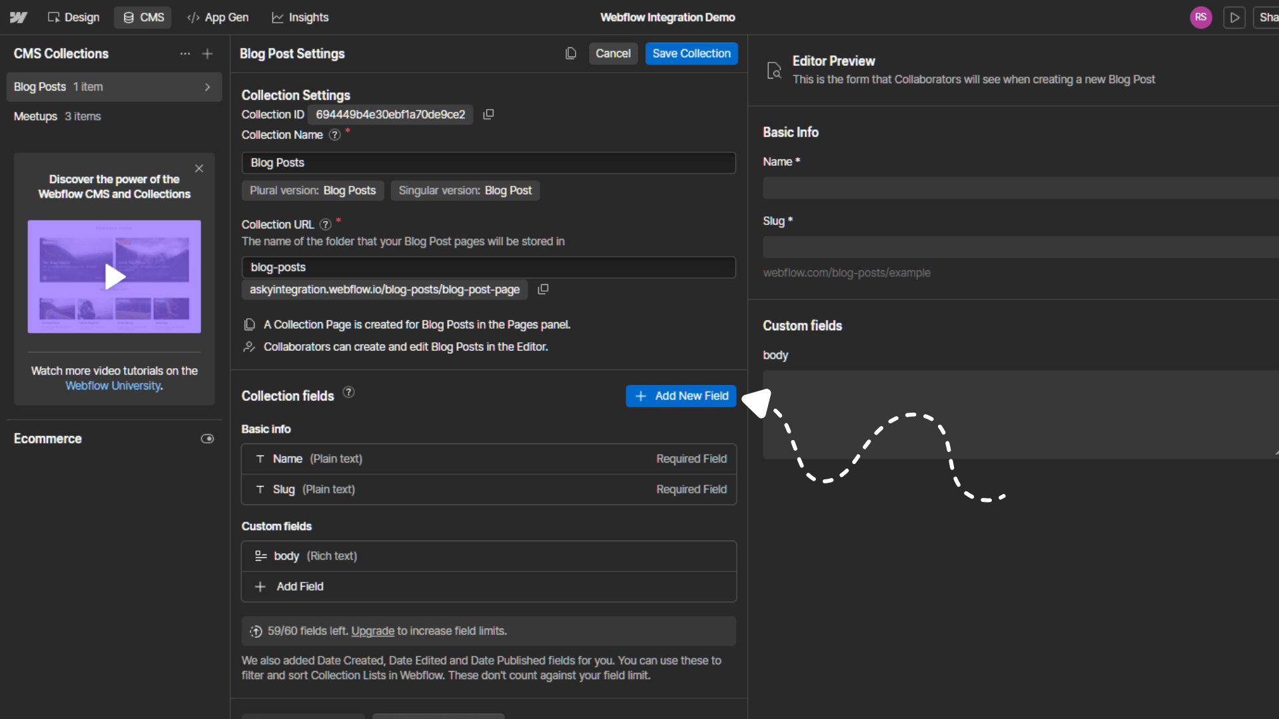The width and height of the screenshot is (1279, 719).
Task: Open site preview with the play icon
Action: point(1234,17)
